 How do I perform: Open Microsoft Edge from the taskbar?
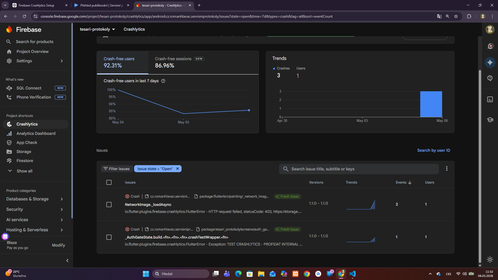(x=238, y=274)
